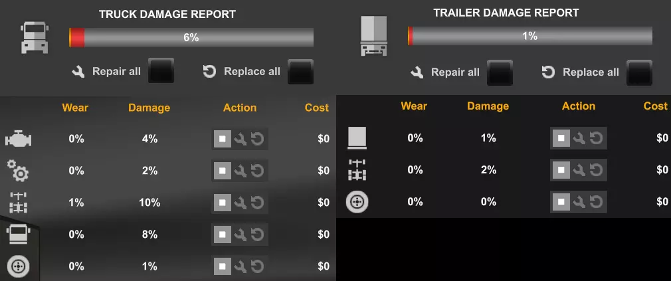Click the truck Damage column header
The height and width of the screenshot is (281, 671).
point(149,108)
